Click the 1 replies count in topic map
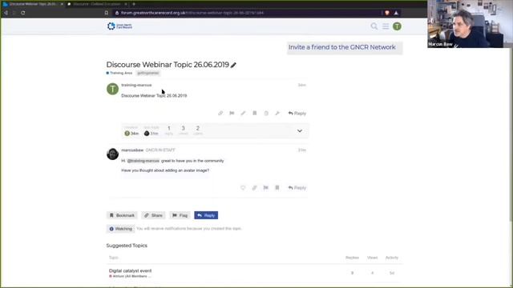513x288 pixels. (x=169, y=130)
